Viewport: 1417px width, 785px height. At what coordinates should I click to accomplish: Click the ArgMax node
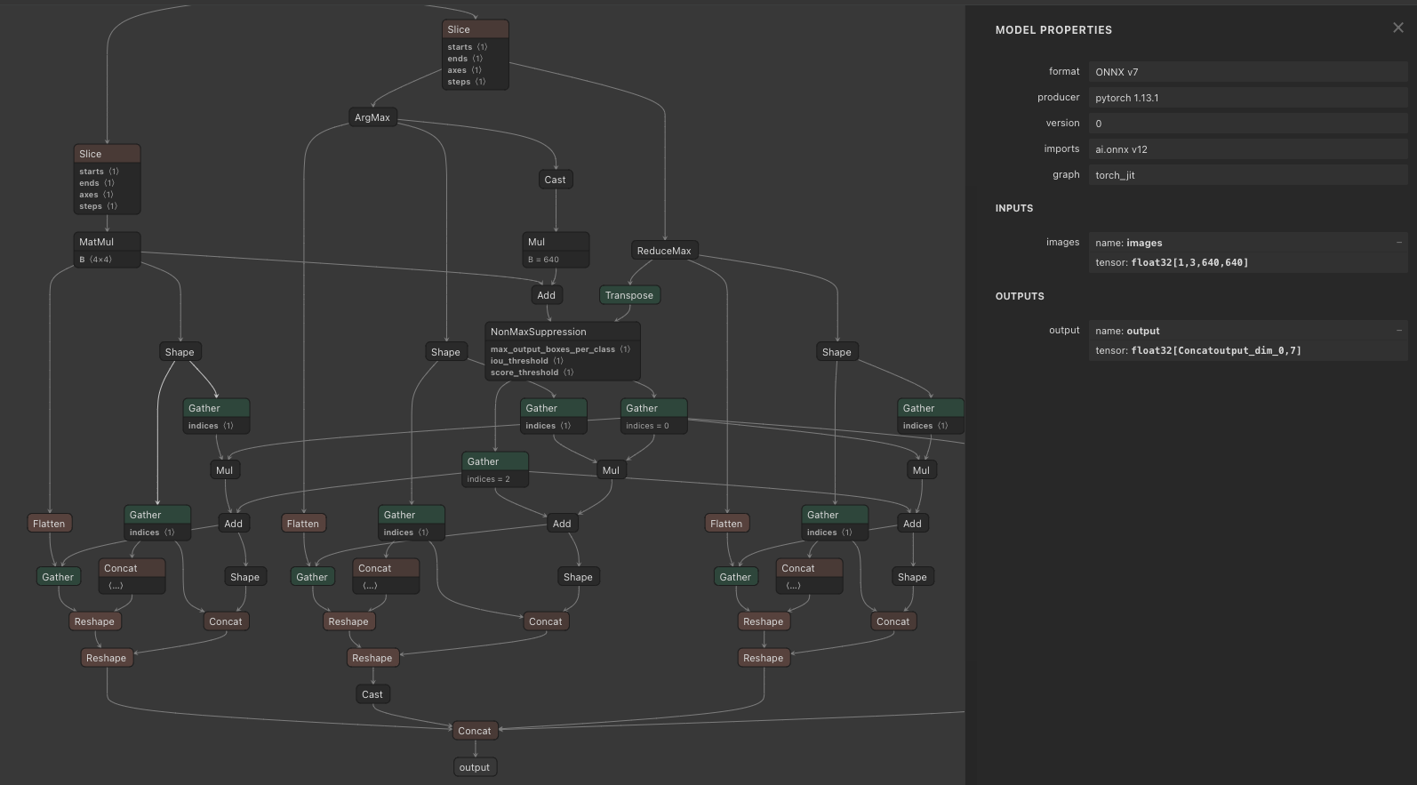(x=372, y=117)
